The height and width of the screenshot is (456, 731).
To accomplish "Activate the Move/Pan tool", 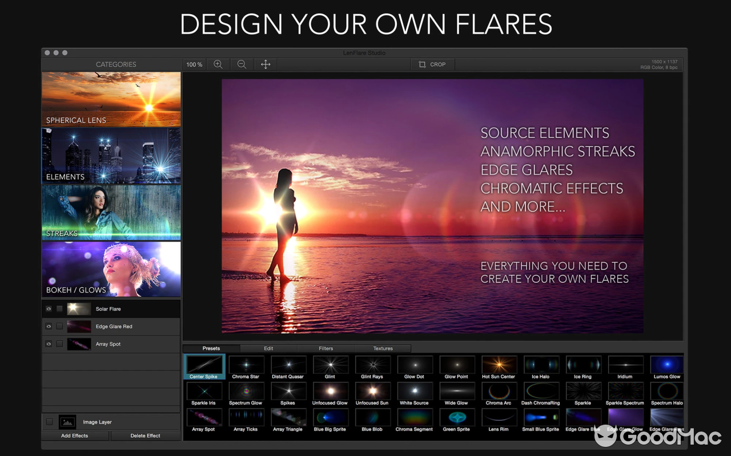I will (x=265, y=64).
